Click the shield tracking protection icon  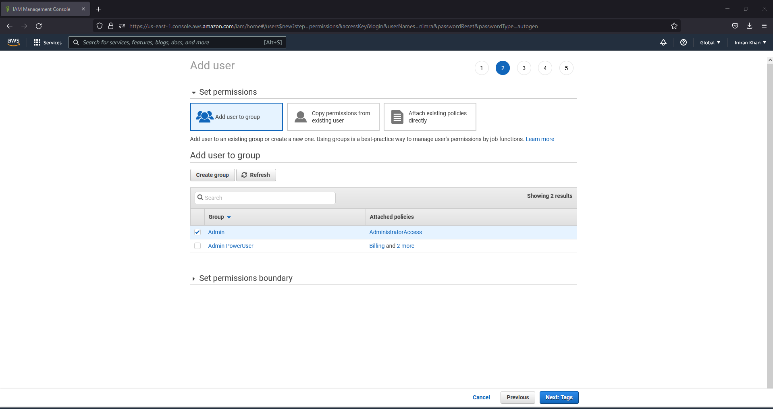tap(99, 26)
